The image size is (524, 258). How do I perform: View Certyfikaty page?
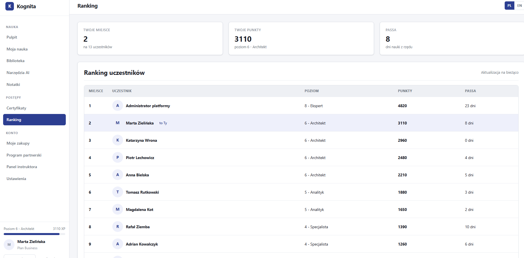[34, 108]
